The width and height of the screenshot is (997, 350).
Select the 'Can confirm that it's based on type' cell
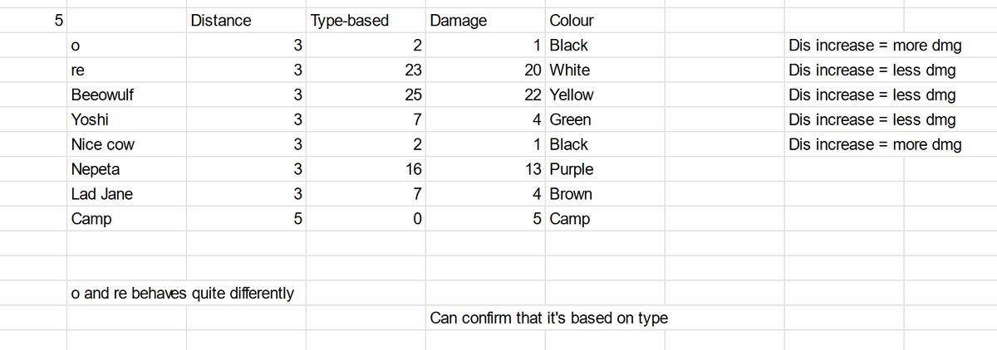(x=548, y=318)
